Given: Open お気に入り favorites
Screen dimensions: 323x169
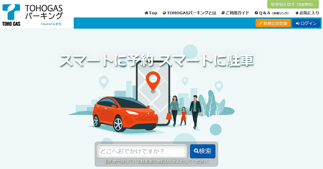Looking at the screenshot, I should coord(307,13).
